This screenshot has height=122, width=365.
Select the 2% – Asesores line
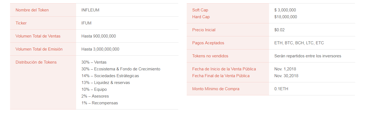tap(95, 96)
